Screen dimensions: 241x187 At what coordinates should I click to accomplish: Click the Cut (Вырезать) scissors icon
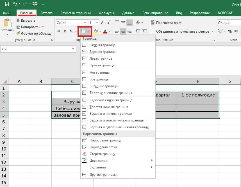coord(18,20)
